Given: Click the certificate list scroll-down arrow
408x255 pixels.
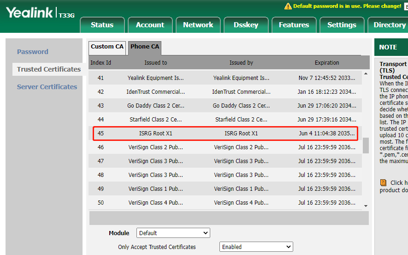Looking at the screenshot, I should click(x=366, y=206).
